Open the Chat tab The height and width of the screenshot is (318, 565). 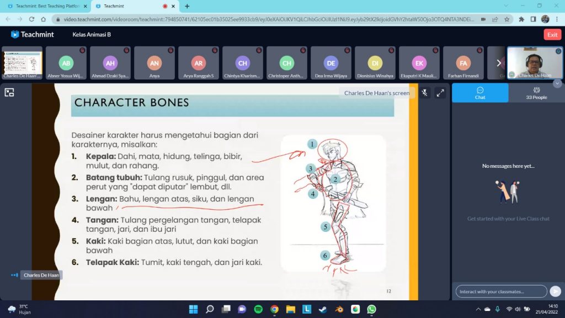click(480, 93)
